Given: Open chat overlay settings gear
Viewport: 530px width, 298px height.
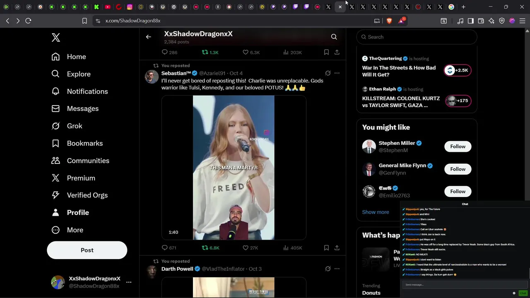Looking at the screenshot, I should click(514, 293).
